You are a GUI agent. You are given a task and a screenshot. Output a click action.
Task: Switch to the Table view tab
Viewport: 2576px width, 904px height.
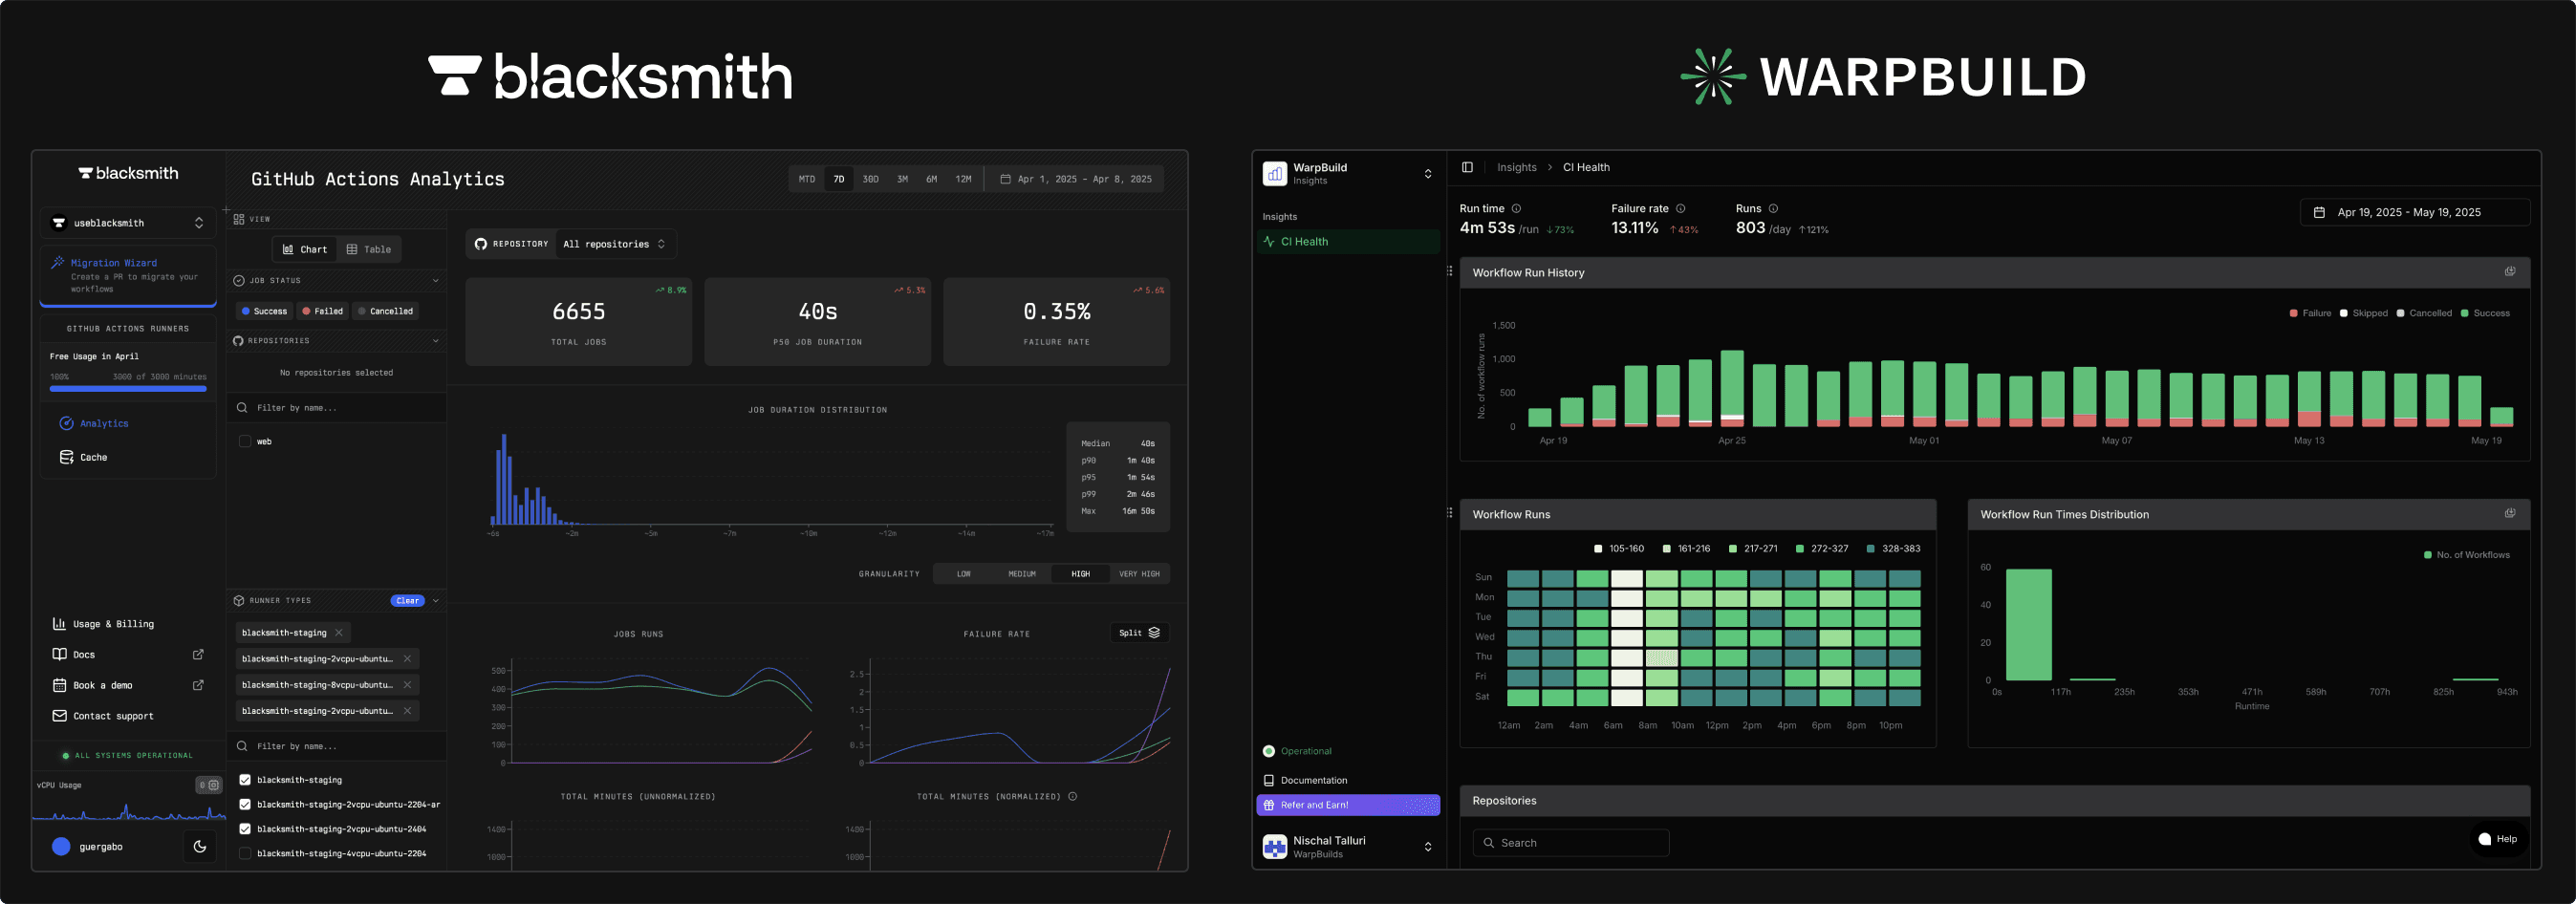(x=369, y=249)
